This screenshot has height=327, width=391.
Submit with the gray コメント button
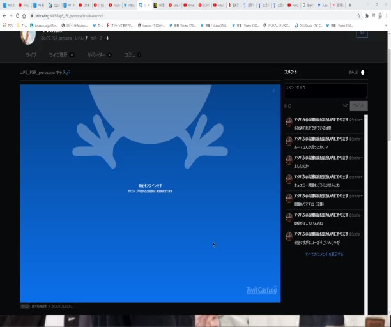[x=358, y=106]
